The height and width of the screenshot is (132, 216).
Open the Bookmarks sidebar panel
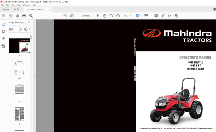click(3, 32)
